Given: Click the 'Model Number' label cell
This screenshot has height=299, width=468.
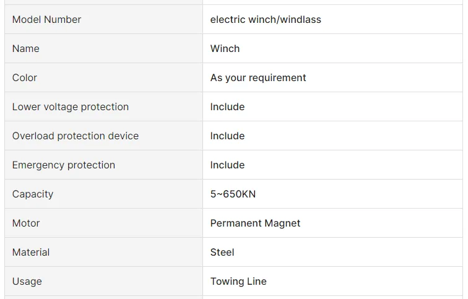Looking at the screenshot, I should pos(46,20).
